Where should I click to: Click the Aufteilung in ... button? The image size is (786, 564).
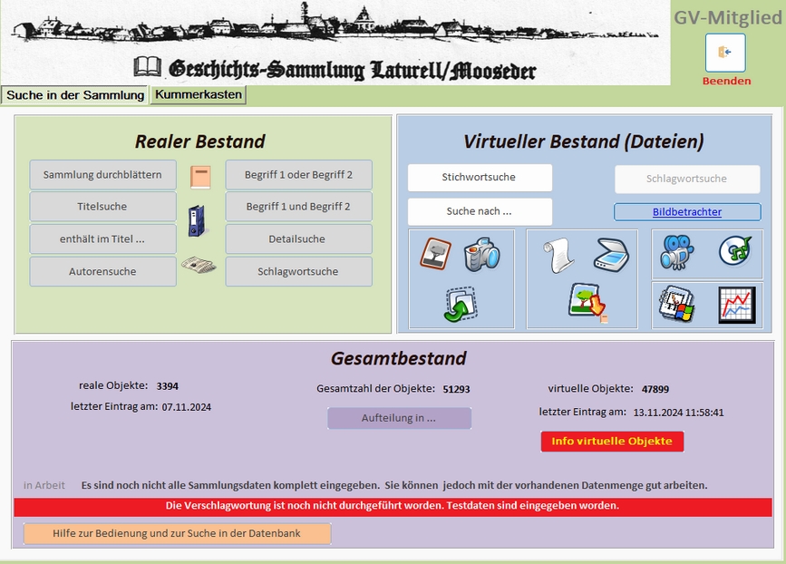tap(399, 418)
